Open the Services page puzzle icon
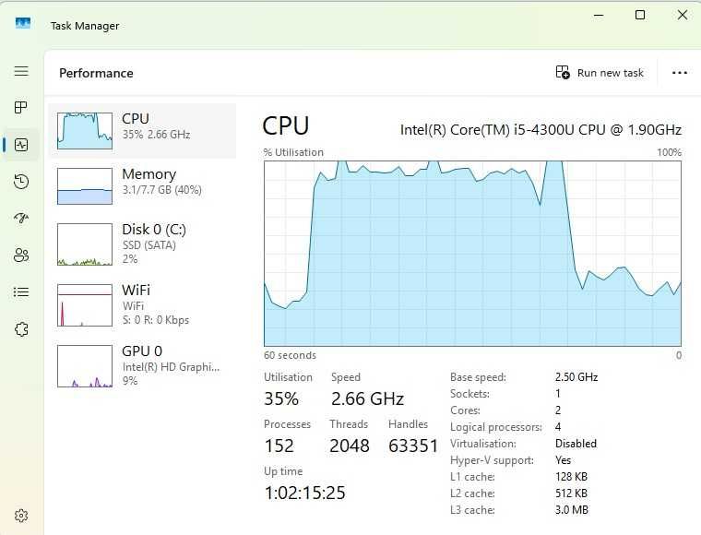Viewport: 701px width, 535px height. (21, 329)
